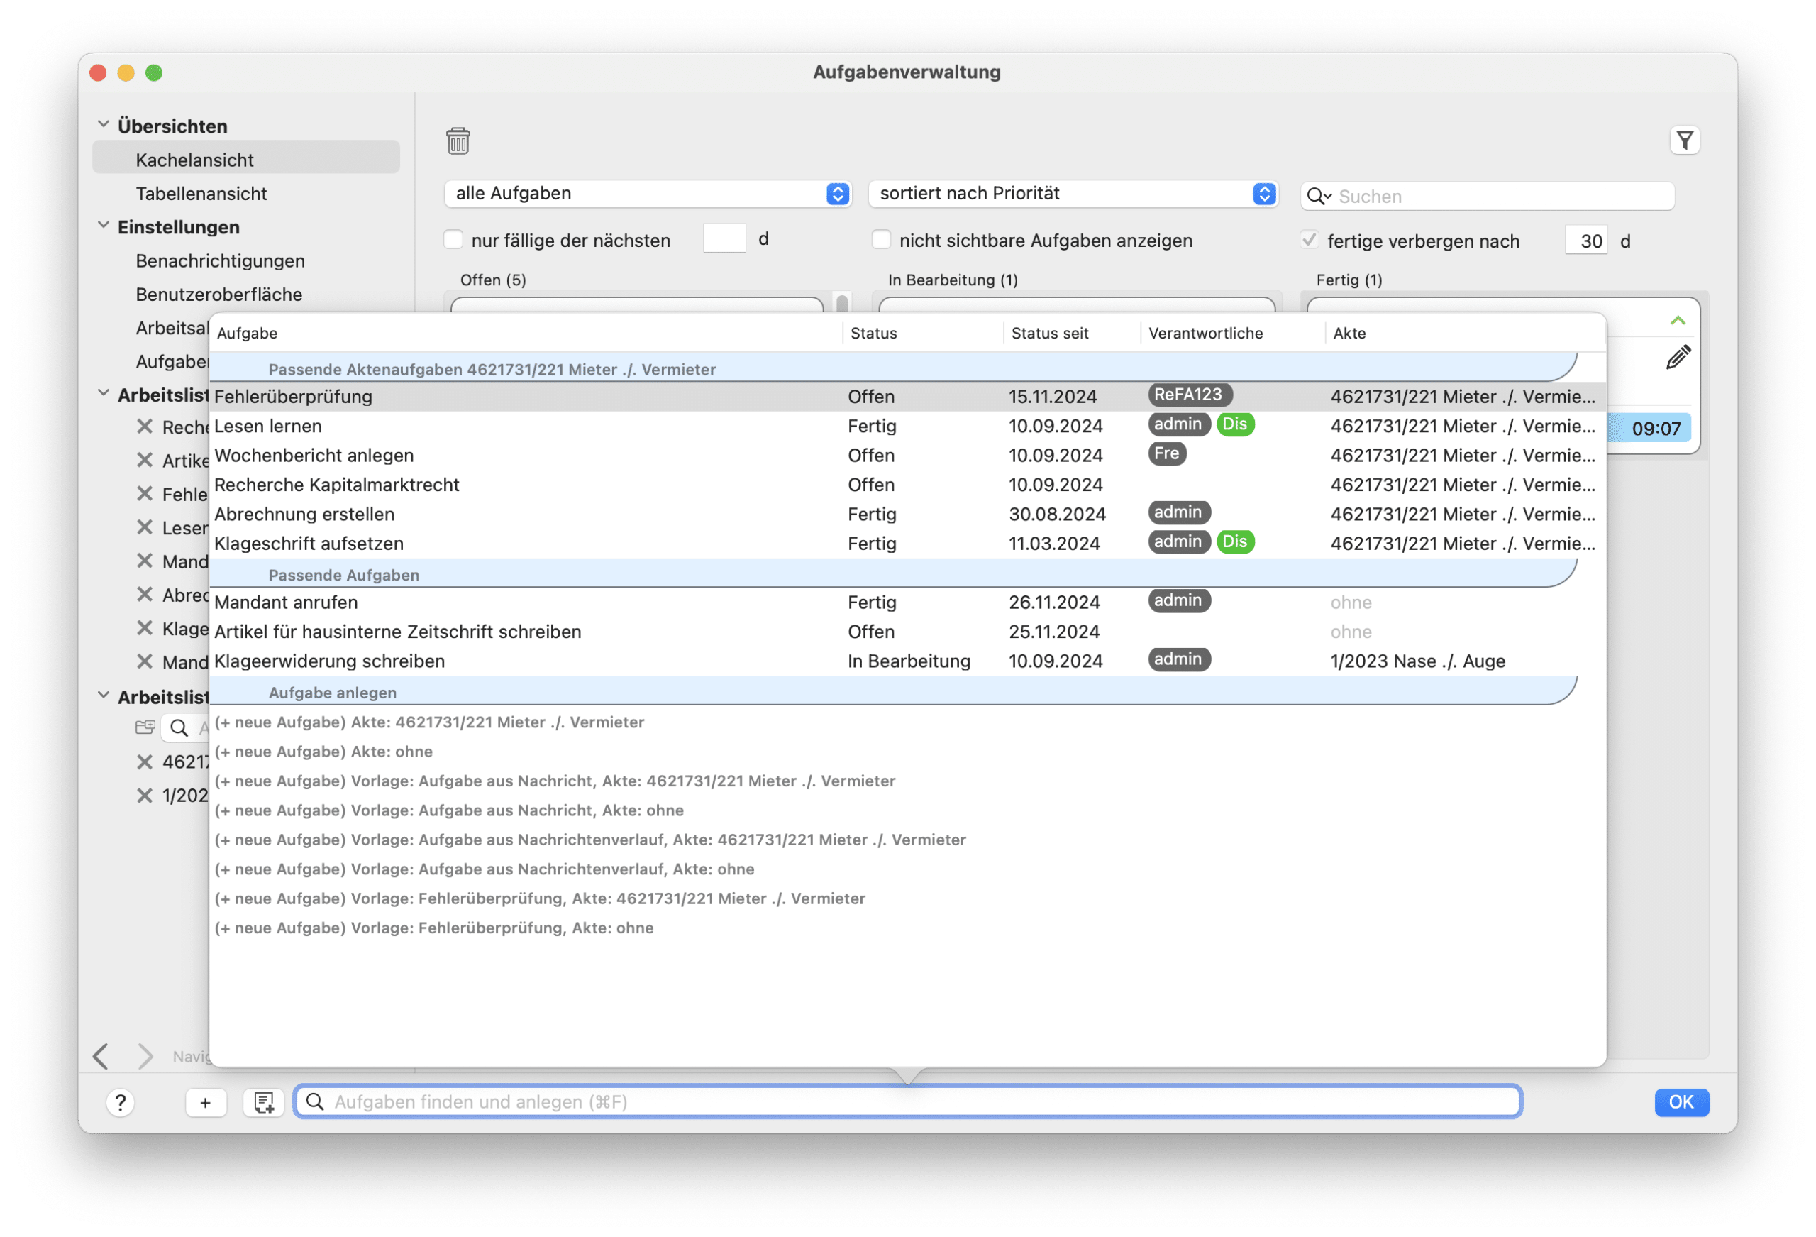Click the green collapse chevron in Fertig column

coord(1678,321)
